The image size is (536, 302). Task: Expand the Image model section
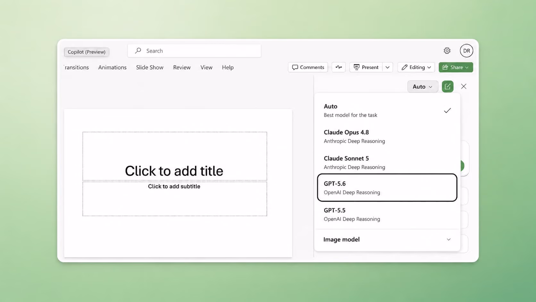click(x=387, y=239)
